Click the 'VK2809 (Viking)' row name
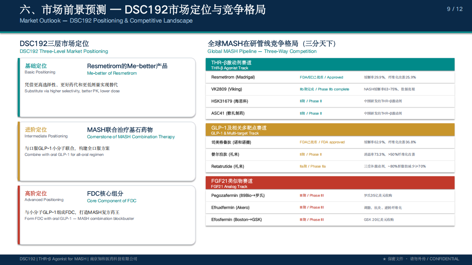This screenshot has height=265, width=472. point(226,89)
